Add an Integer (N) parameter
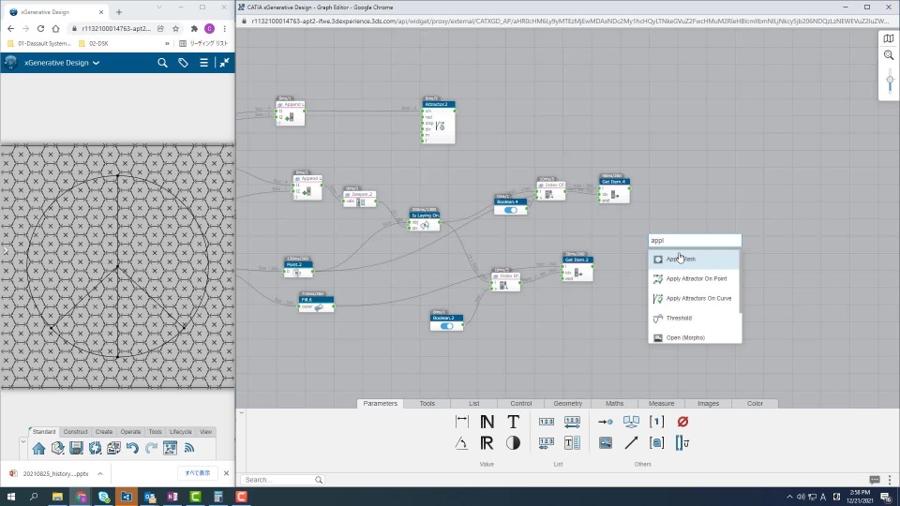The width and height of the screenshot is (900, 506). point(487,422)
